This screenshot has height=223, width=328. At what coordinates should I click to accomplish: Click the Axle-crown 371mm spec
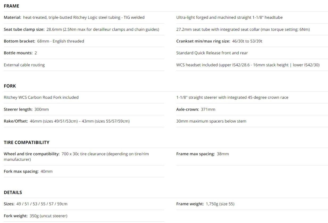[196, 109]
